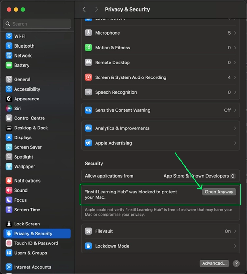Screen dimensions: 247x274
Task: Expand the FileVault chevron
Action: (235, 231)
